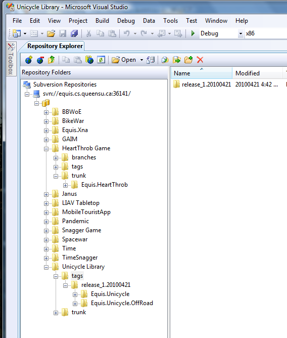Click the Add Repository URL globe icon
This screenshot has height=338, width=287.
point(29,60)
